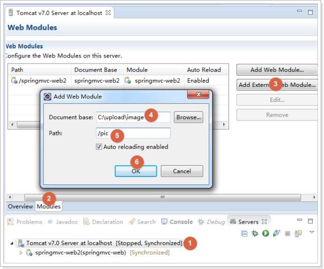Close the Servers view tab
The image size is (324, 269).
(x=264, y=221)
